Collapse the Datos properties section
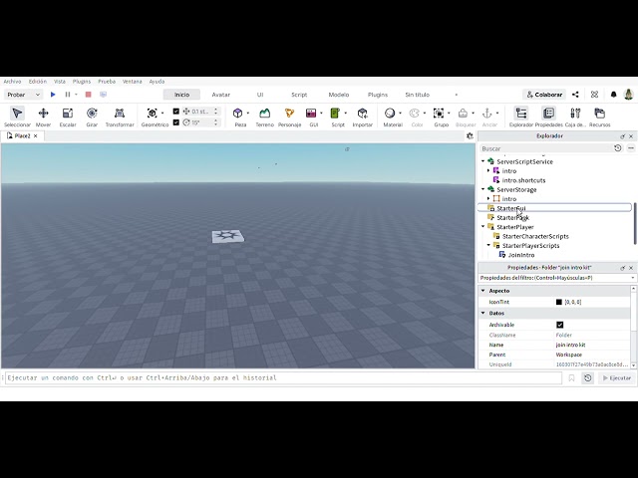638x478 pixels. 482,313
